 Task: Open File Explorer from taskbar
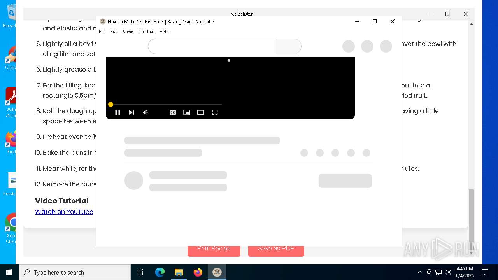click(x=179, y=272)
